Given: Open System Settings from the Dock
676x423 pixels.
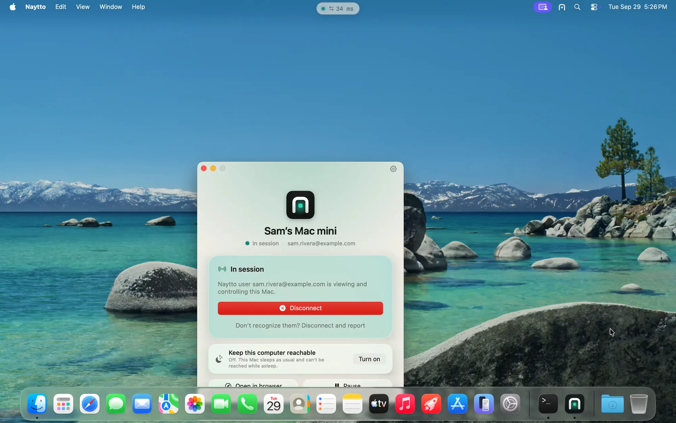Looking at the screenshot, I should tap(510, 404).
